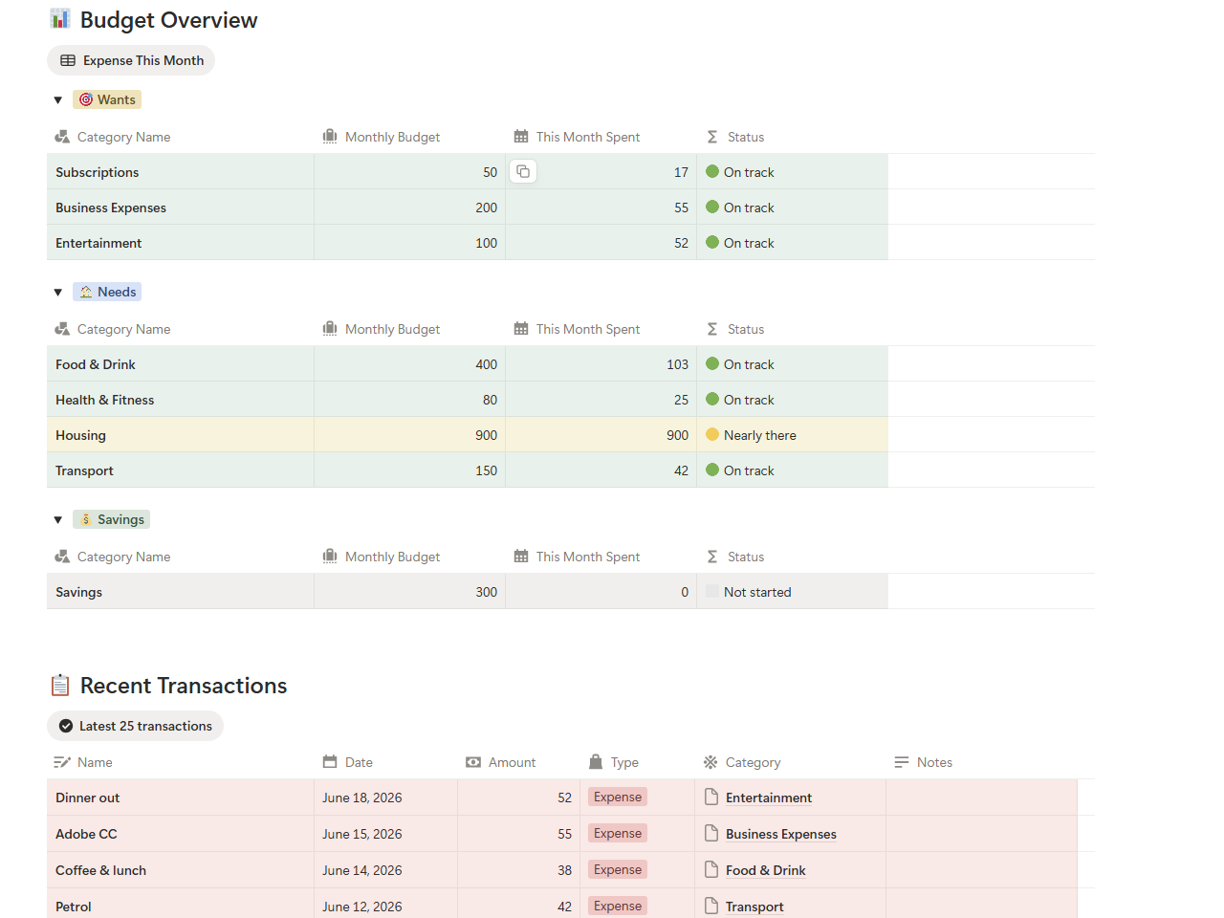Viewport: 1224px width, 918px height.
Task: Collapse the Savings group
Action: pyautogui.click(x=58, y=519)
